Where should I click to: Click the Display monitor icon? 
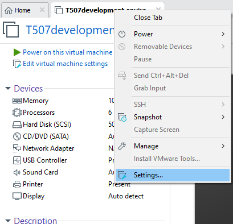point(17,196)
